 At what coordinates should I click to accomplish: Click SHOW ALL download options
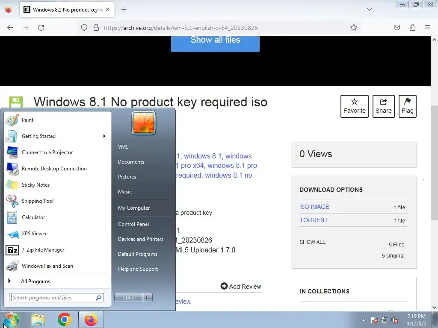312,242
